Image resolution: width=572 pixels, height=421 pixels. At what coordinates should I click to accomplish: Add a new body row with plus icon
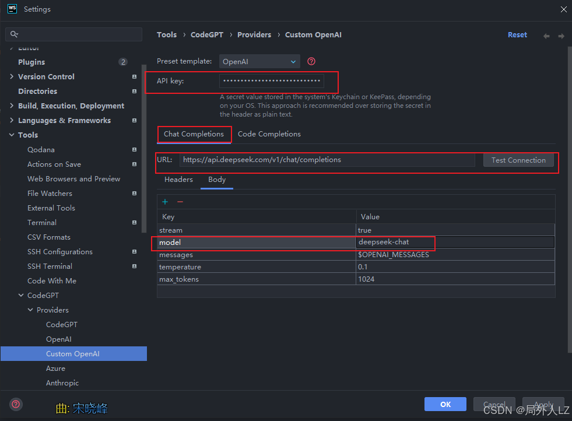pyautogui.click(x=165, y=202)
